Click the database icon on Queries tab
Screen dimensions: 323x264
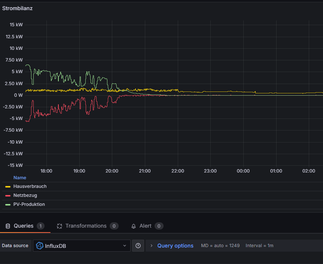8,226
